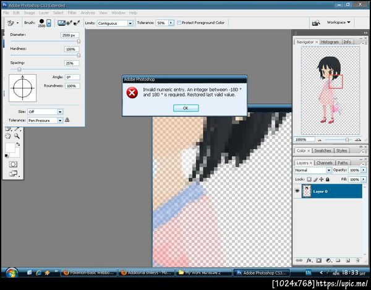Open the tool preset picker arrow
Screen dimensions: 371x290
click(x=17, y=23)
